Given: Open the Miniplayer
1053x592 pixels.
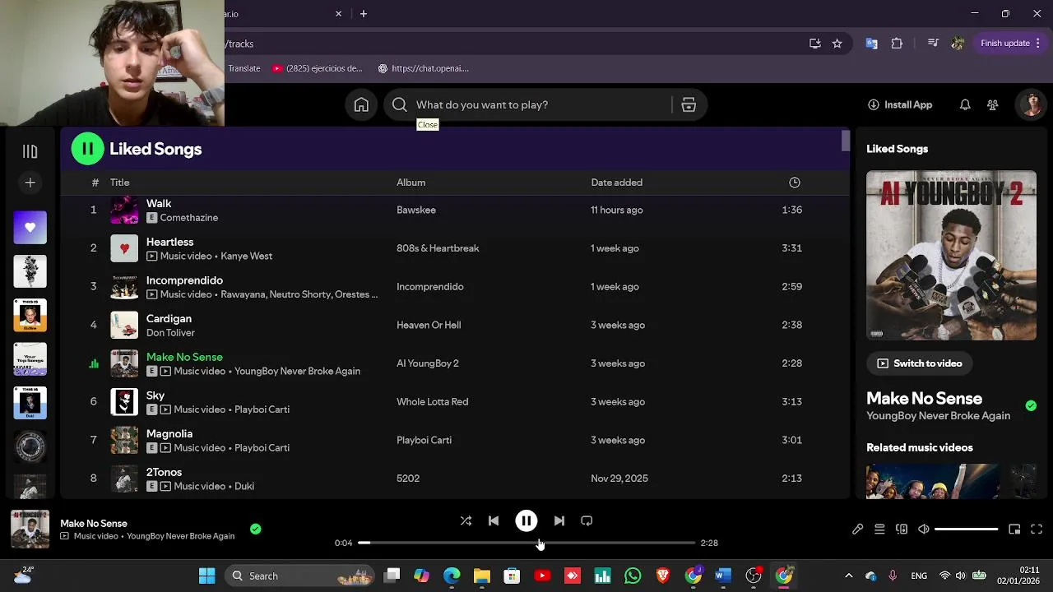Looking at the screenshot, I should click(x=1014, y=530).
